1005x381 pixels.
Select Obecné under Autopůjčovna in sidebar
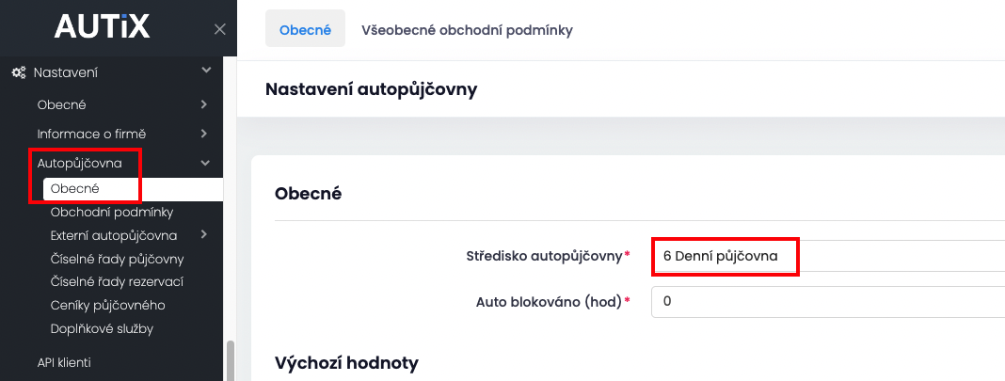[x=75, y=189]
